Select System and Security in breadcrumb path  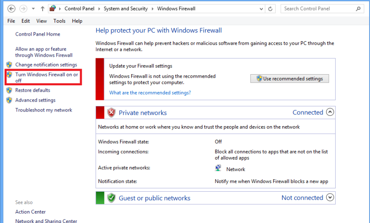tap(126, 9)
